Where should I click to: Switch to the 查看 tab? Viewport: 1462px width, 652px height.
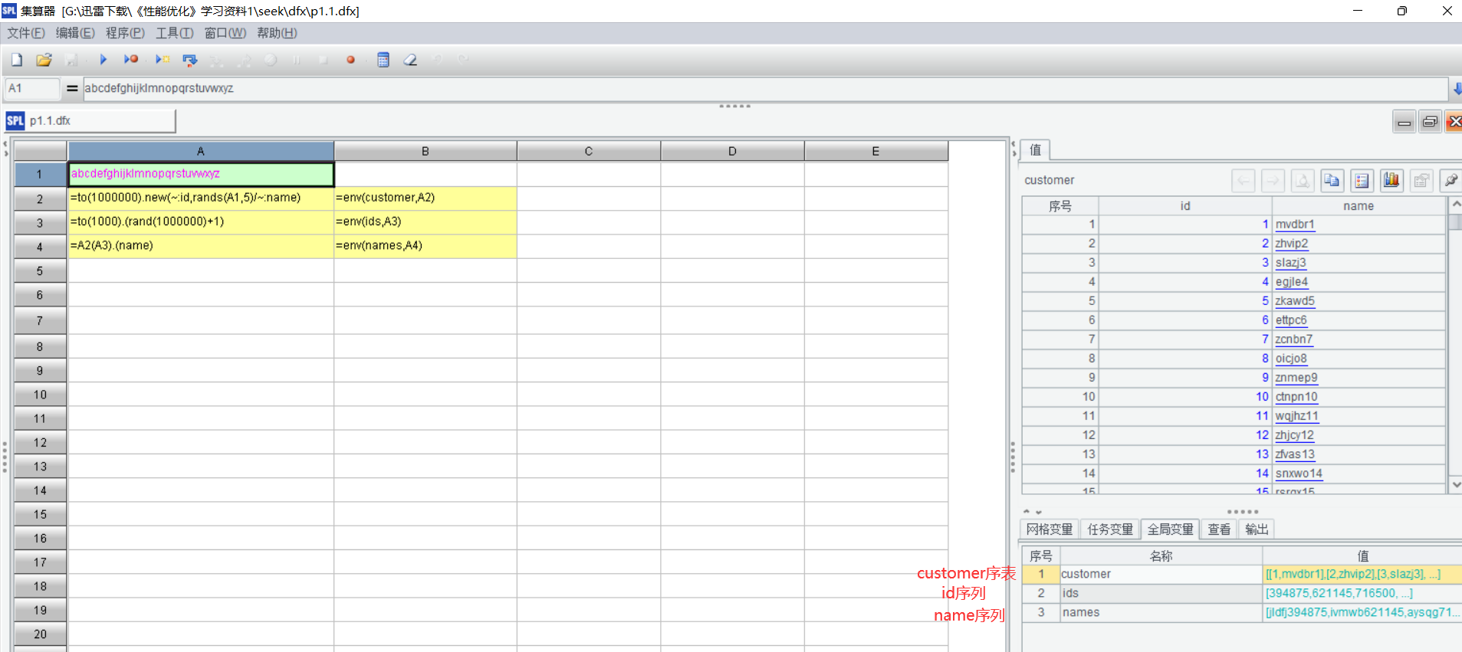pyautogui.click(x=1219, y=529)
